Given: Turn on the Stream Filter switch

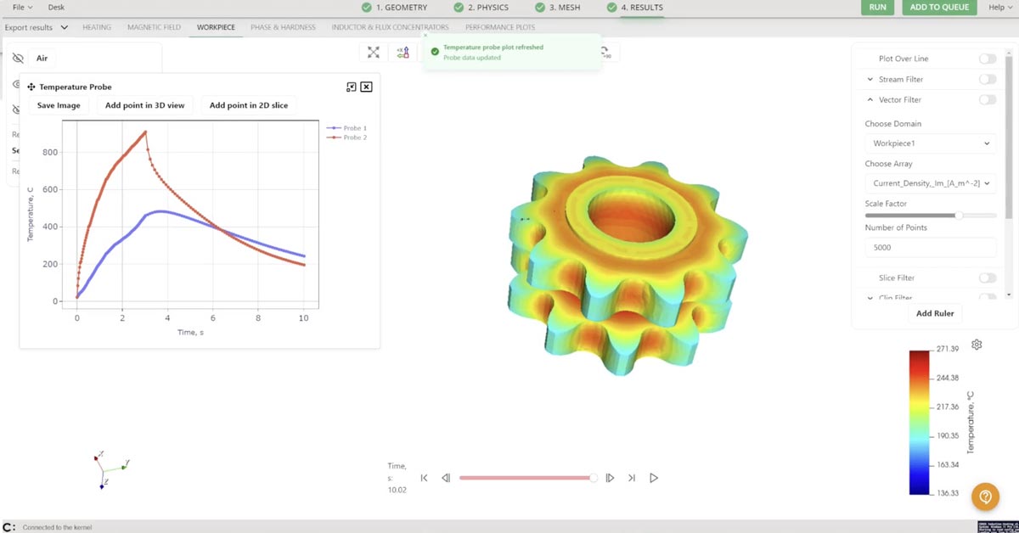Looking at the screenshot, I should point(987,78).
